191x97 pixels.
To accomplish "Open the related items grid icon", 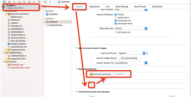I will coord(46,2).
